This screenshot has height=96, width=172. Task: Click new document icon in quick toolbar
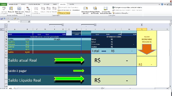pos(12,19)
